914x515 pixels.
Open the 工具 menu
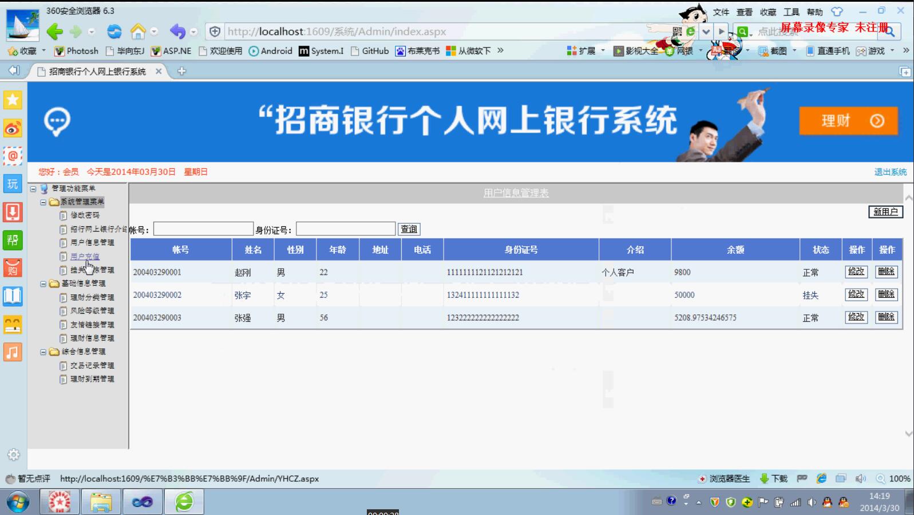(791, 12)
